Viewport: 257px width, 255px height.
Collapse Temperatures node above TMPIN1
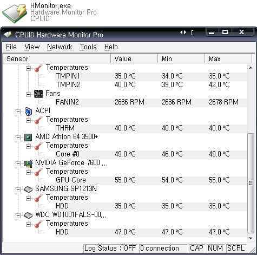28,68
